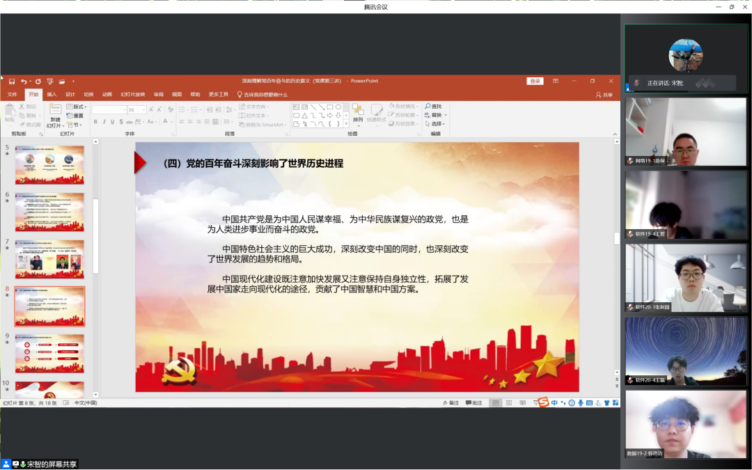Viewport: 752px width, 470px height.
Task: Click the Save icon in quick access toolbar
Action: 12,81
